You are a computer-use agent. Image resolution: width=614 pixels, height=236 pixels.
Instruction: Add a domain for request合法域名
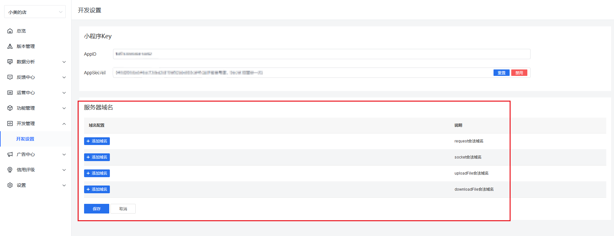click(97, 141)
